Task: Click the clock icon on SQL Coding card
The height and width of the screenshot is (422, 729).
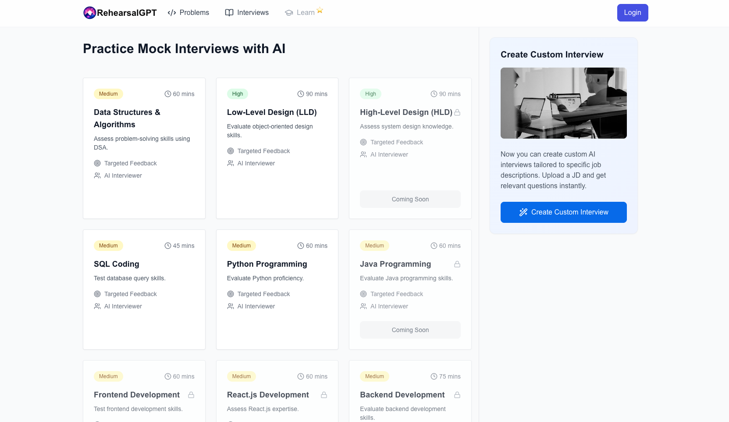Action: coord(168,246)
